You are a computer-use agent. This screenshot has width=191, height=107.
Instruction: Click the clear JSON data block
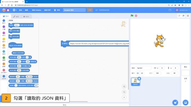(14, 37)
